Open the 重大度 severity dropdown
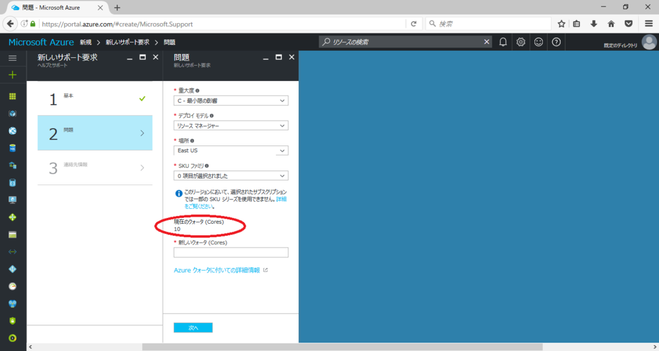 click(231, 101)
